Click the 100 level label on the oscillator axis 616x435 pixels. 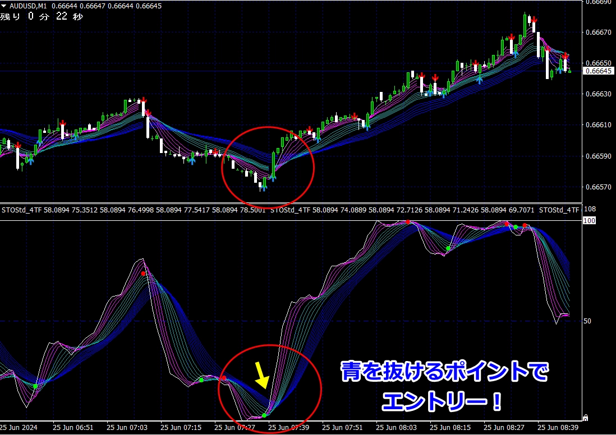(x=589, y=221)
